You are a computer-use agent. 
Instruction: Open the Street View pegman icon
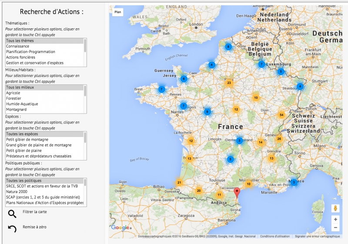(335, 208)
